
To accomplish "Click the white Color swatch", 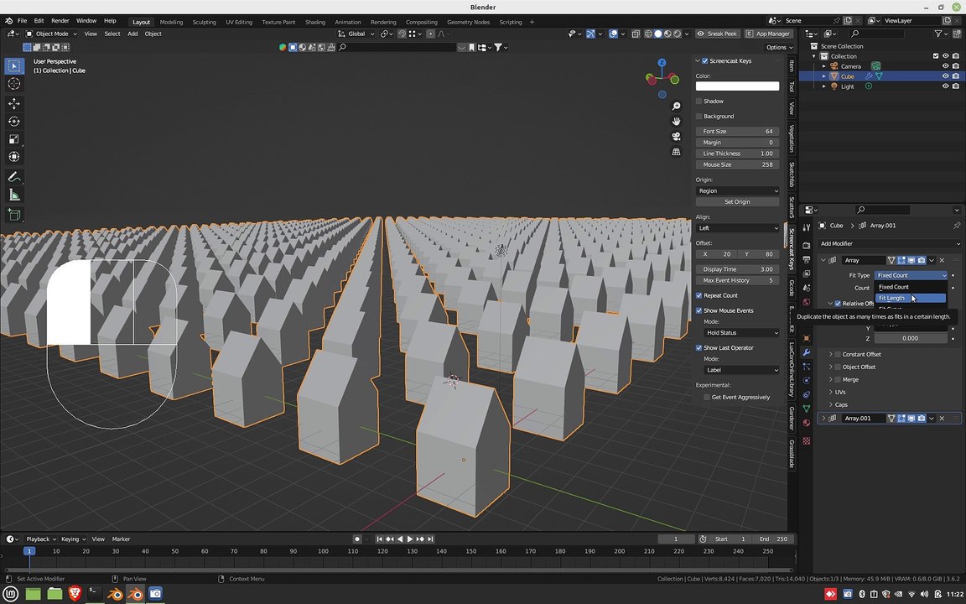I will [x=737, y=86].
